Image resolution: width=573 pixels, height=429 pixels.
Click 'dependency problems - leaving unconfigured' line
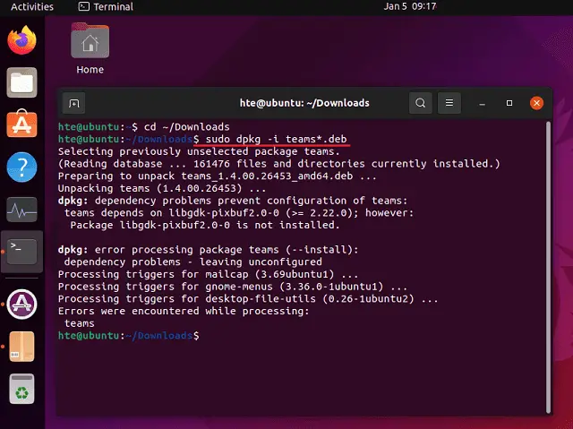[x=193, y=262]
